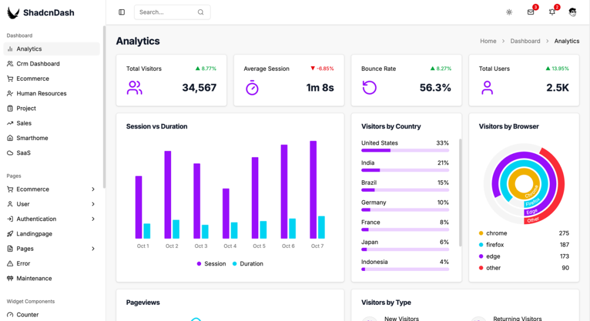This screenshot has height=321, width=590.
Task: Toggle the sidebar collapse icon
Action: 122,12
